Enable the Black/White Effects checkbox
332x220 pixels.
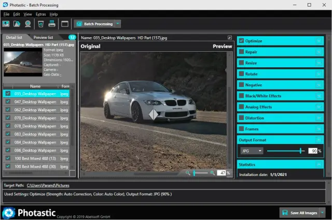point(241,96)
